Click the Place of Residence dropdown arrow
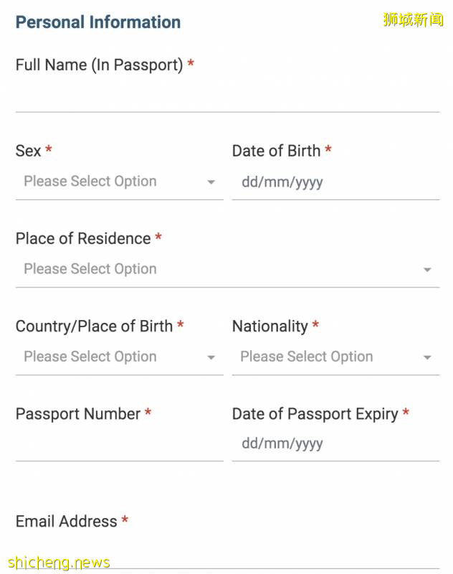453x574 pixels. [x=427, y=270]
